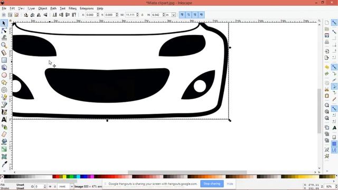Viewport: 338px width, 190px height.
Task: Flip selection horizontally
Action: (39, 15)
